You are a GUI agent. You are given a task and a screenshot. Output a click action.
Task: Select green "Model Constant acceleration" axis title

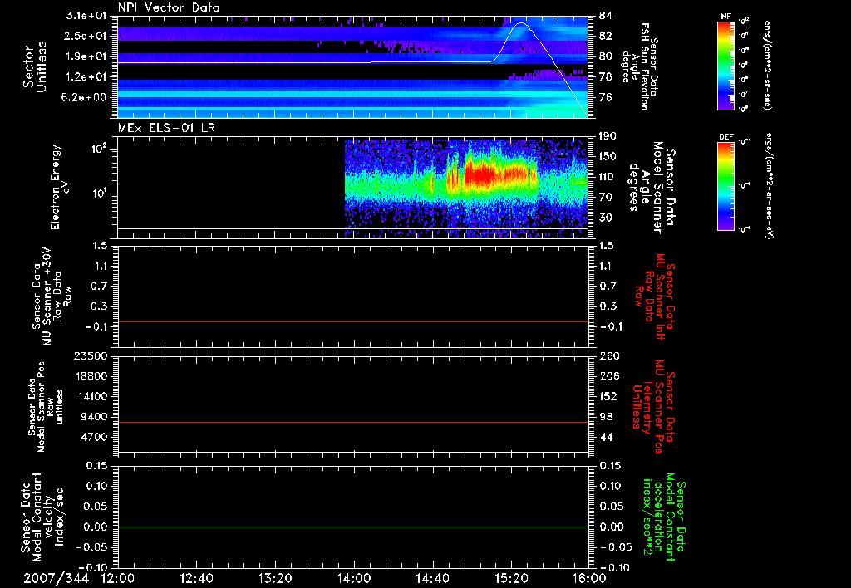click(664, 517)
